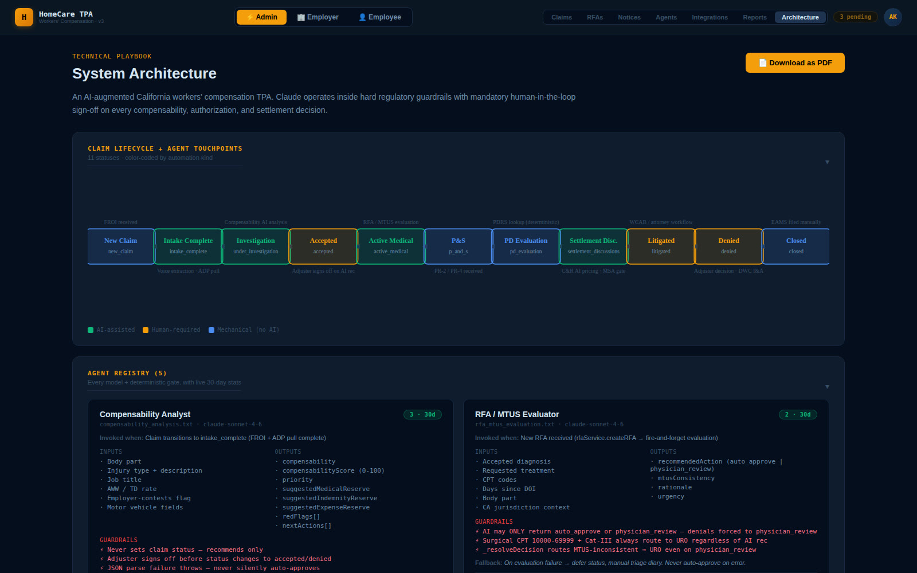Click the Compensability Analyst card title

click(x=145, y=414)
